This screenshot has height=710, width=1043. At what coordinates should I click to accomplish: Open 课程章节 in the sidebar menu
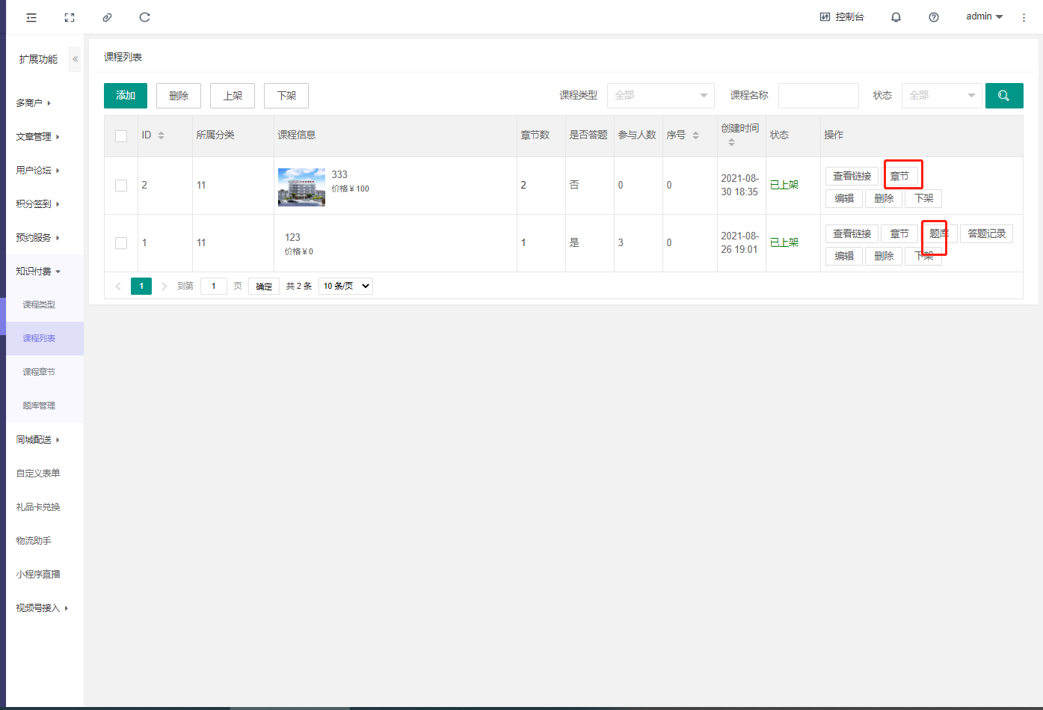(x=39, y=372)
